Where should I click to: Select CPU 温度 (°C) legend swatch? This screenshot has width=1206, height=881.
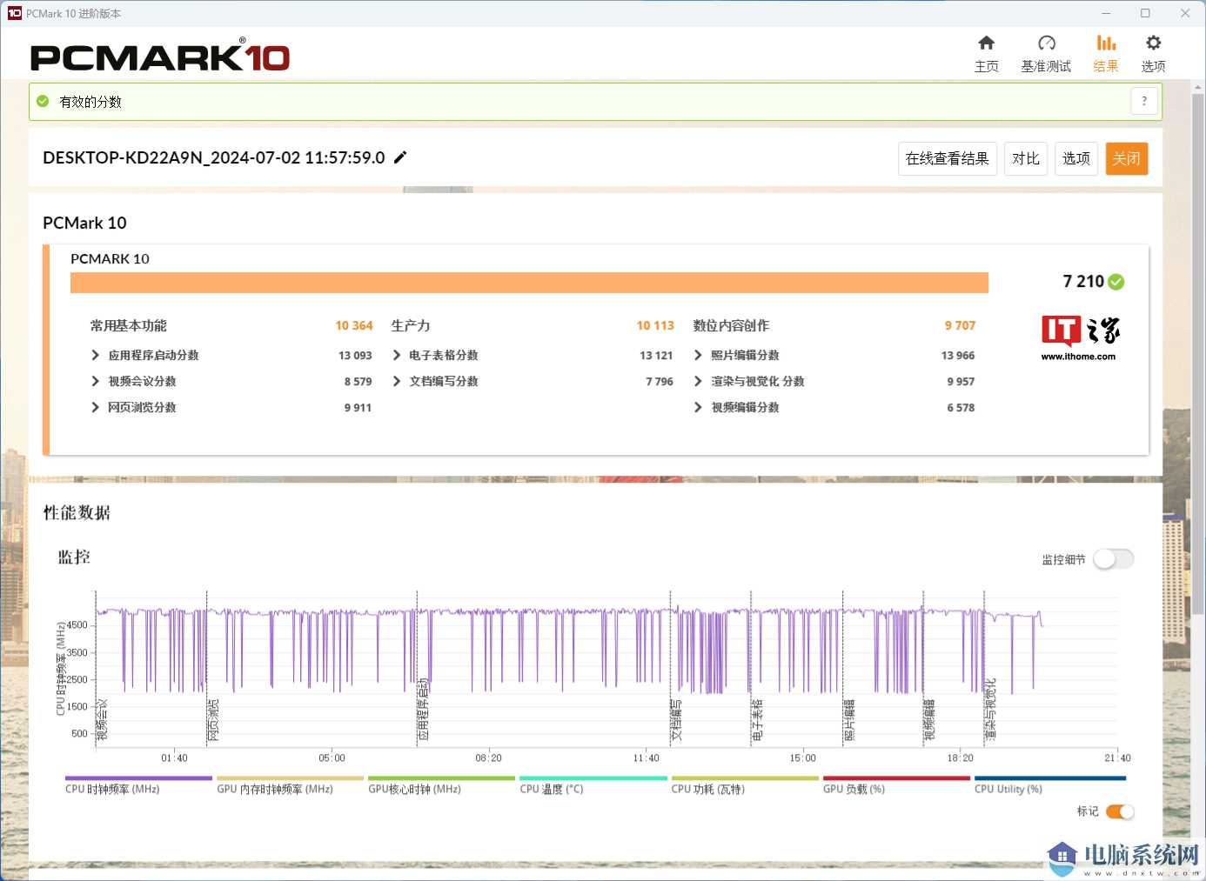593,778
